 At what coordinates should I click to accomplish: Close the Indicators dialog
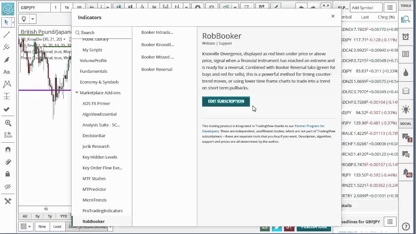tap(333, 16)
